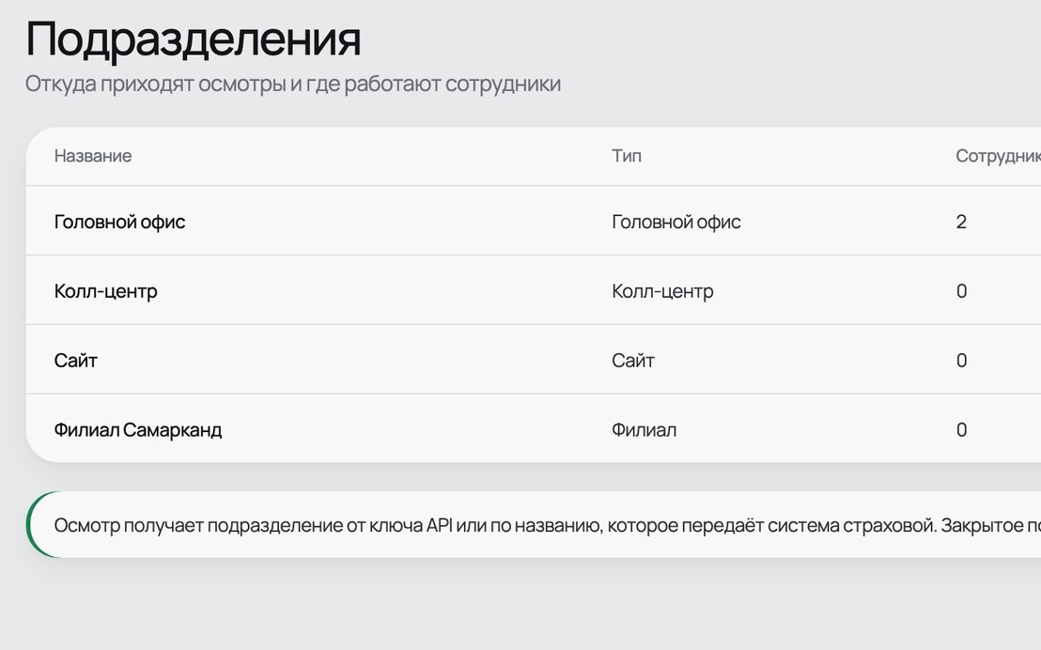Image resolution: width=1041 pixels, height=650 pixels.
Task: Open the Колл-центр department row
Action: [x=533, y=290]
